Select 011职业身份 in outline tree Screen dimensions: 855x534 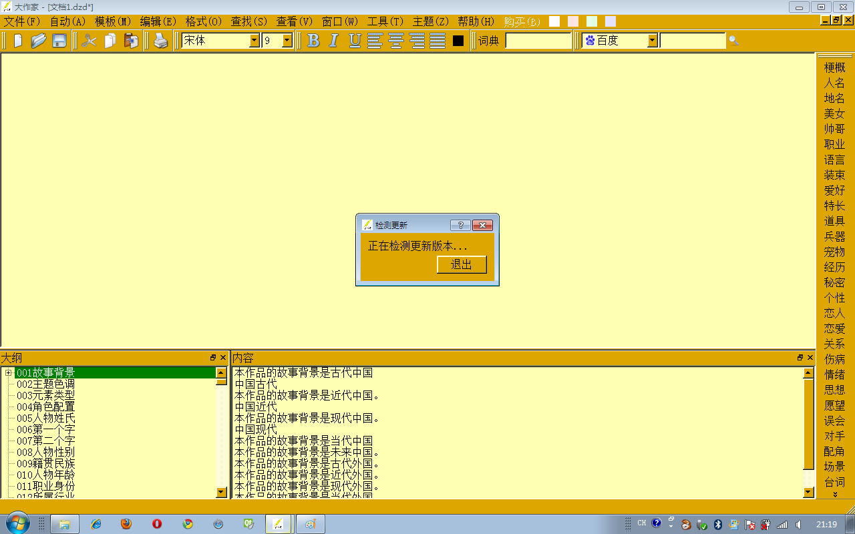click(45, 486)
